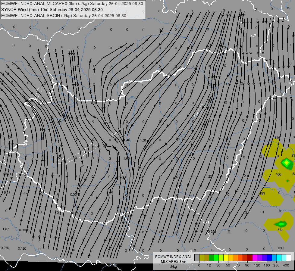The width and height of the screenshot is (295, 271).
Task: Click the map value '57.1'
Action: pyautogui.click(x=281, y=230)
